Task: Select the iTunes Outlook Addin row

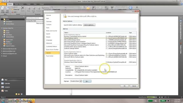Action: coord(100,54)
